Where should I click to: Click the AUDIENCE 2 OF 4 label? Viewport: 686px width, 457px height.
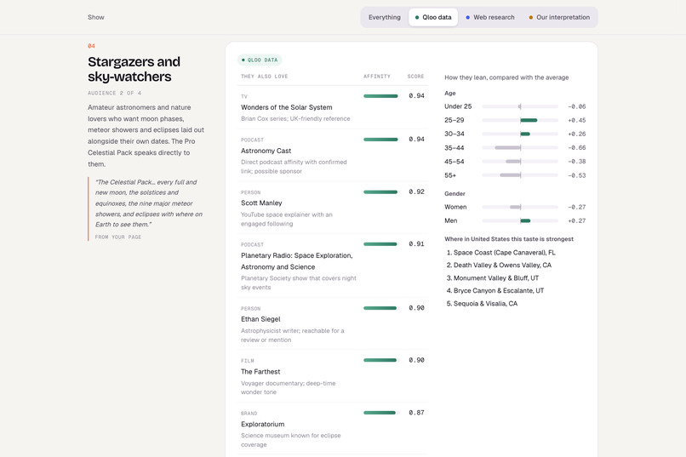[114, 93]
